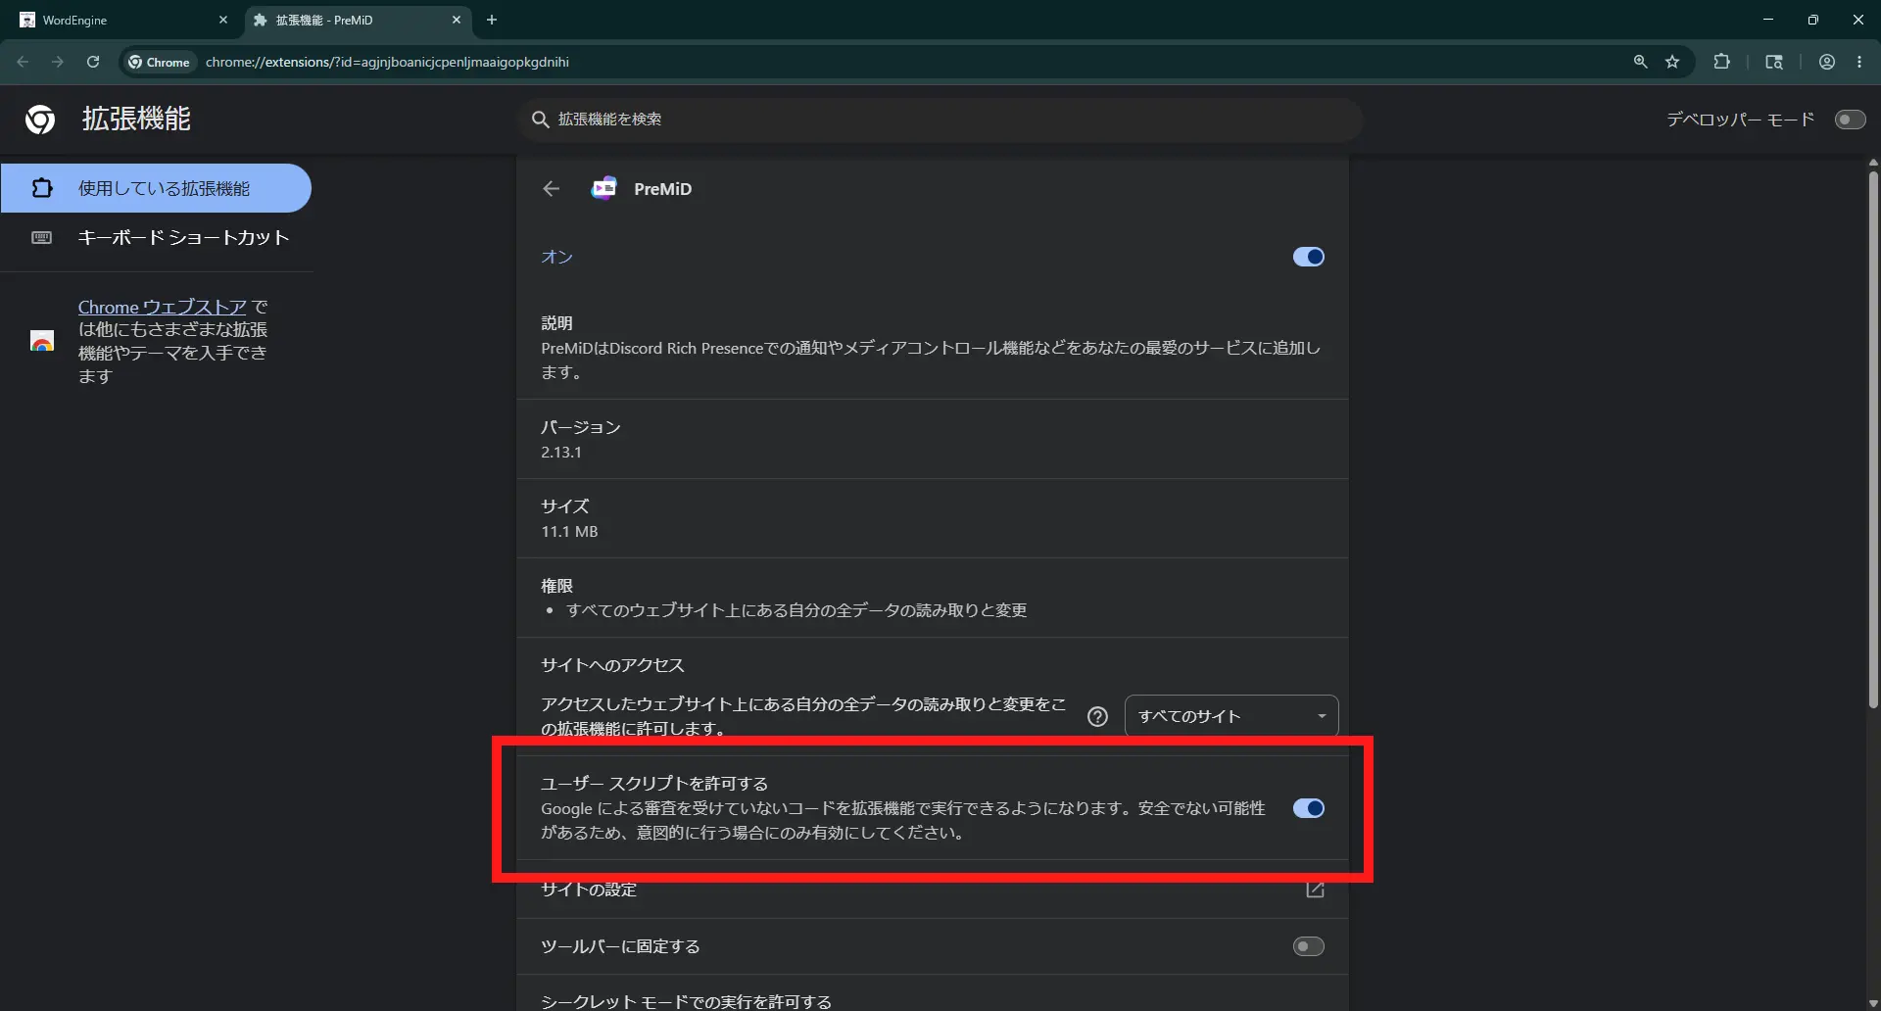Close the 拡張機能 - PreMiD tab
The height and width of the screenshot is (1011, 1881).
457,20
